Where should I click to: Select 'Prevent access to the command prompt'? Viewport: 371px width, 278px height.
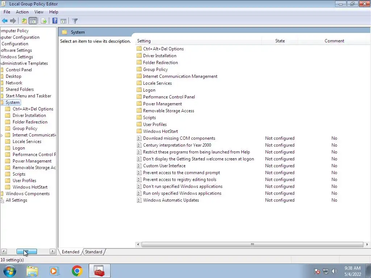[182, 173]
